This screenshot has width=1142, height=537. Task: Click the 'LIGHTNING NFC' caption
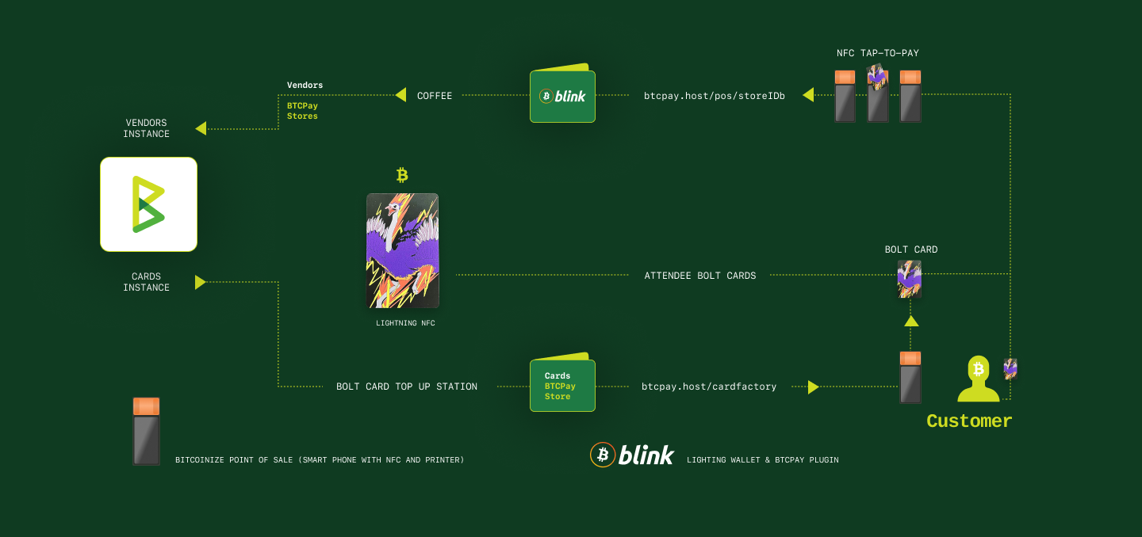tap(405, 323)
